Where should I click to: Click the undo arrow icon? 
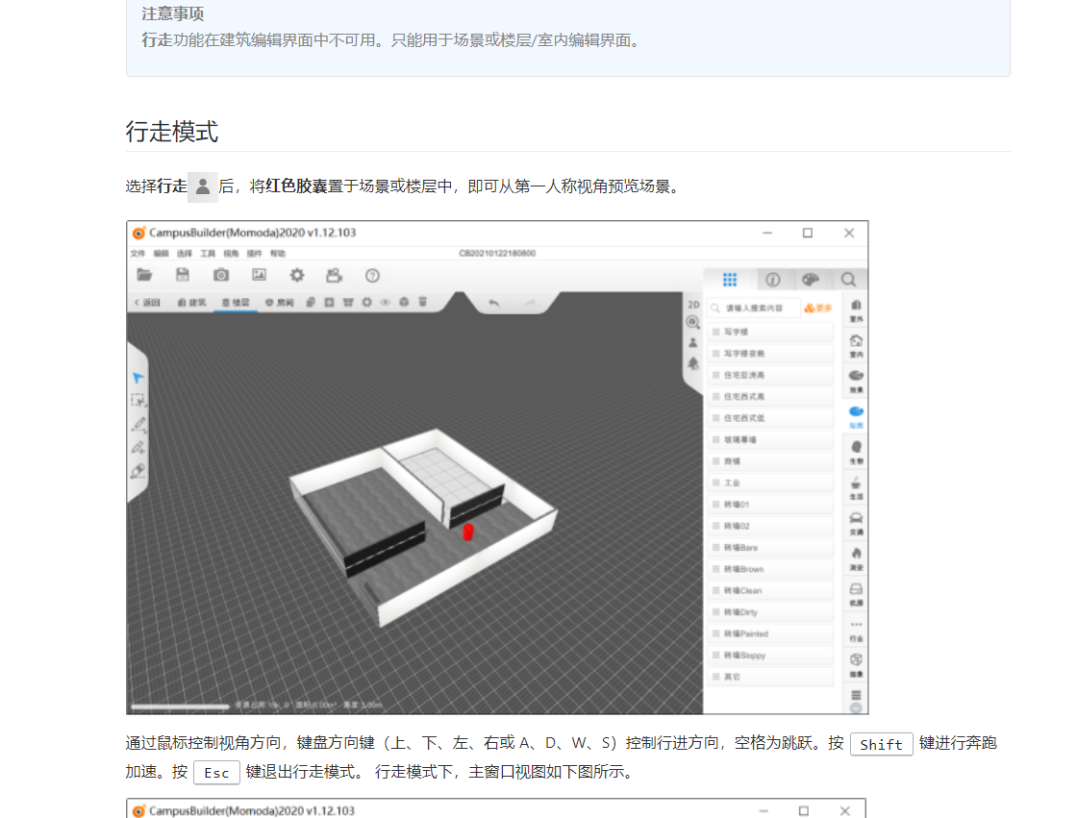point(493,302)
